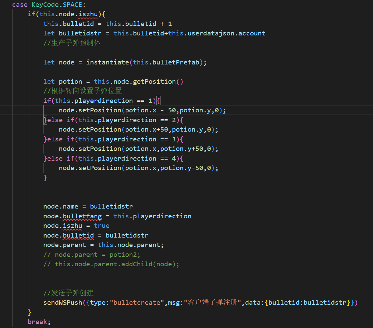The width and height of the screenshot is (373, 328).
Task: Click the underlined 'bulletfang' property
Action: pos(82,216)
